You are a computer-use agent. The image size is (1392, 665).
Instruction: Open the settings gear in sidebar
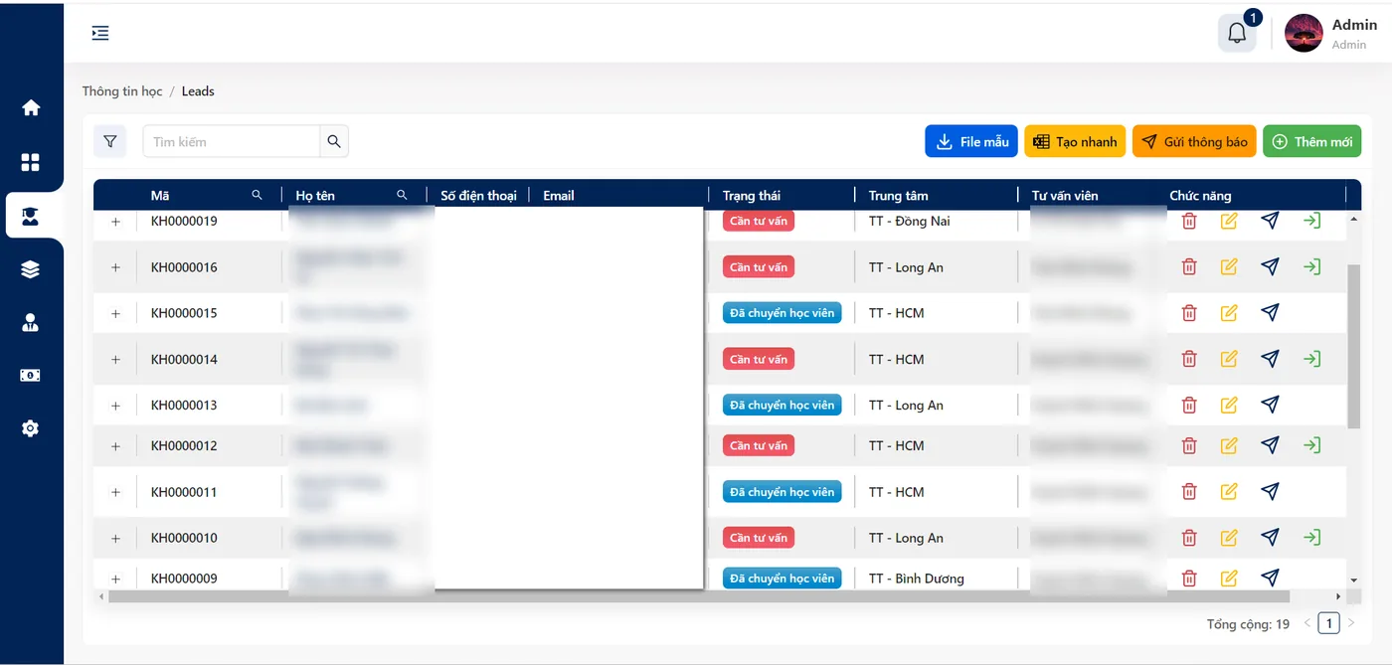(x=31, y=428)
